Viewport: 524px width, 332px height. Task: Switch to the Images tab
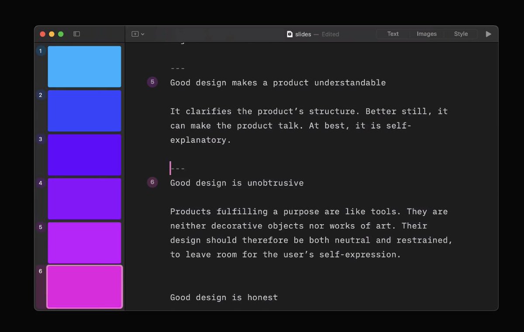427,34
